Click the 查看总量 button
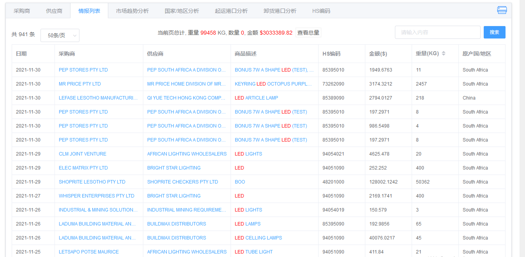The width and height of the screenshot is (525, 257). 308,33
